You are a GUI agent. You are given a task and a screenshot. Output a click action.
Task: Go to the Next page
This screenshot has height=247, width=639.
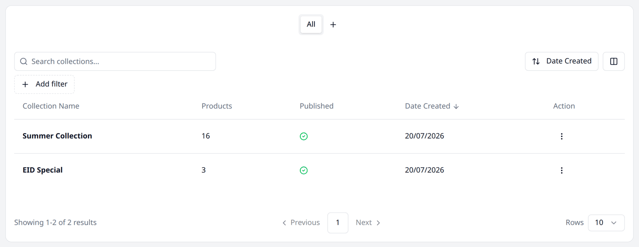tap(368, 222)
